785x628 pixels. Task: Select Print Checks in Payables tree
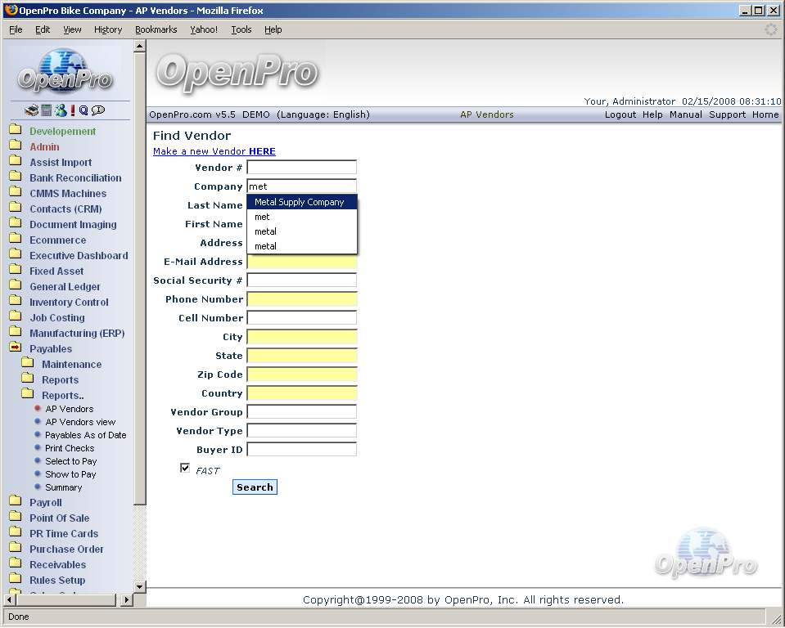(x=70, y=448)
